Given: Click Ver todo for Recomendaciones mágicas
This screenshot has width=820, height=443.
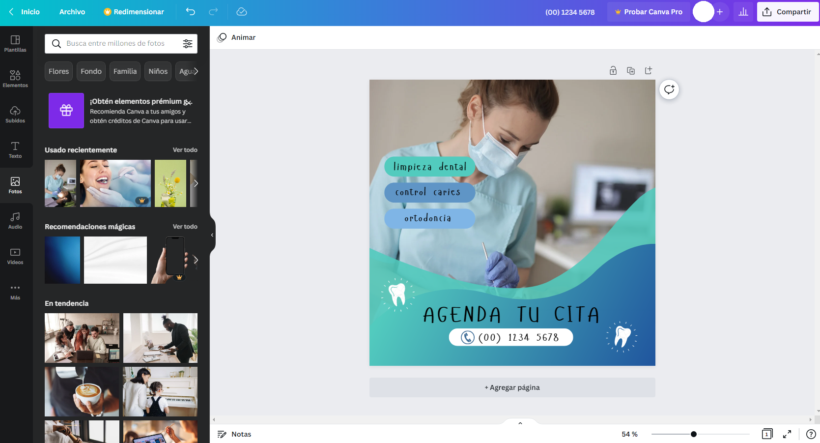Looking at the screenshot, I should click(185, 227).
